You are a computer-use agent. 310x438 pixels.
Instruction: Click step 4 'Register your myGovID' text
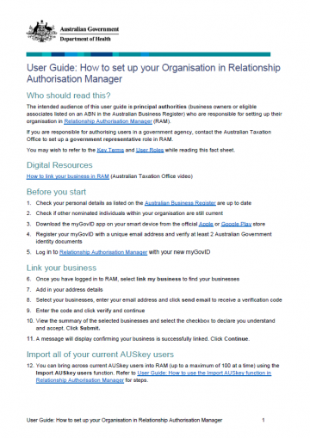coord(153,238)
